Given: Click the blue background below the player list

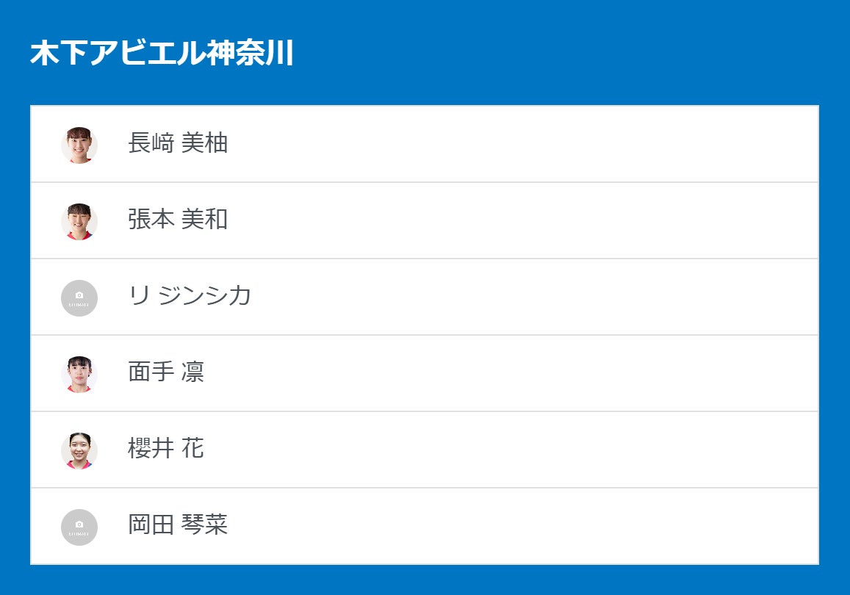Looking at the screenshot, I should pyautogui.click(x=425, y=580).
